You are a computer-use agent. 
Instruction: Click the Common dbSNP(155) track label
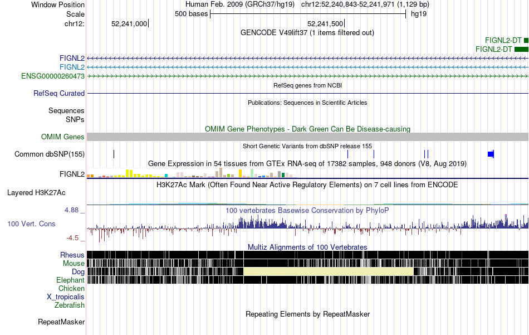coord(49,154)
